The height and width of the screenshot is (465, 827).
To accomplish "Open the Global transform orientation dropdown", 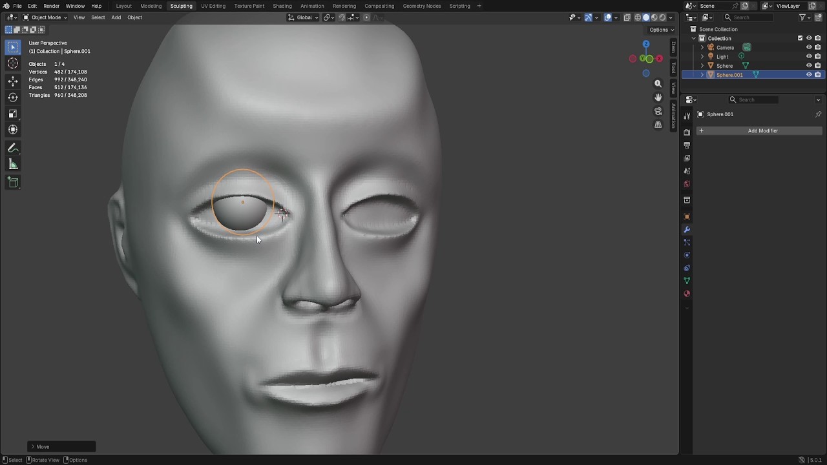I will point(303,17).
